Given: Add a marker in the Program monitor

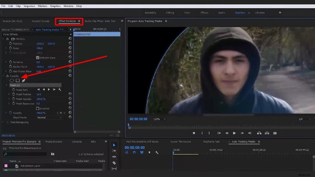Looking at the screenshot, I should click(x=194, y=133).
